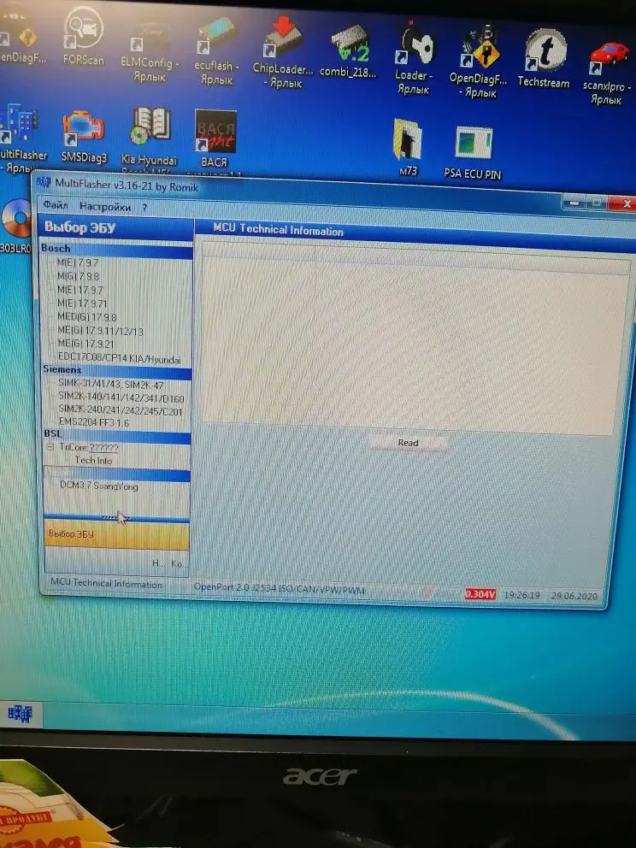The width and height of the screenshot is (636, 848).
Task: Open the combi_218 desktop icon
Action: pos(347,51)
